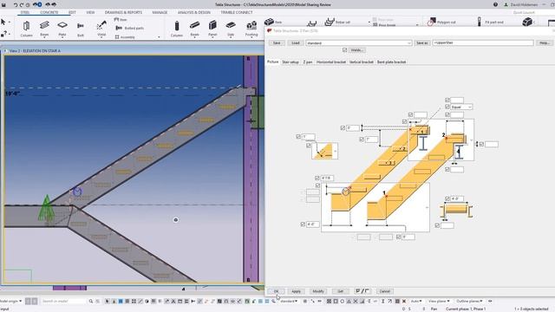555x312 pixels.
Task: Select the Bolt tool
Action: coord(81,29)
